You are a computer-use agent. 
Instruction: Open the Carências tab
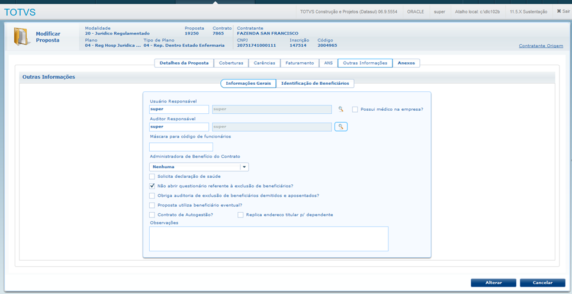click(264, 63)
